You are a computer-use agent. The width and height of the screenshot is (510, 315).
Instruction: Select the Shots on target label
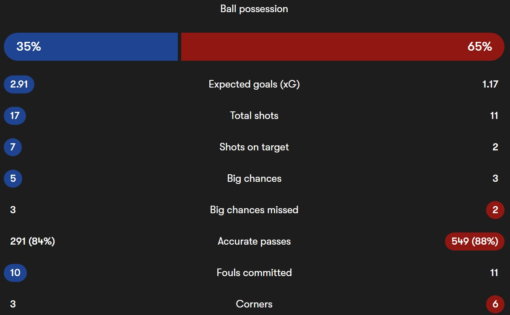pos(254,147)
